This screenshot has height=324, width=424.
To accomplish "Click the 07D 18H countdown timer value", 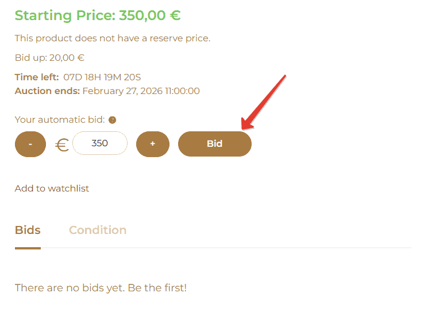I will point(102,77).
